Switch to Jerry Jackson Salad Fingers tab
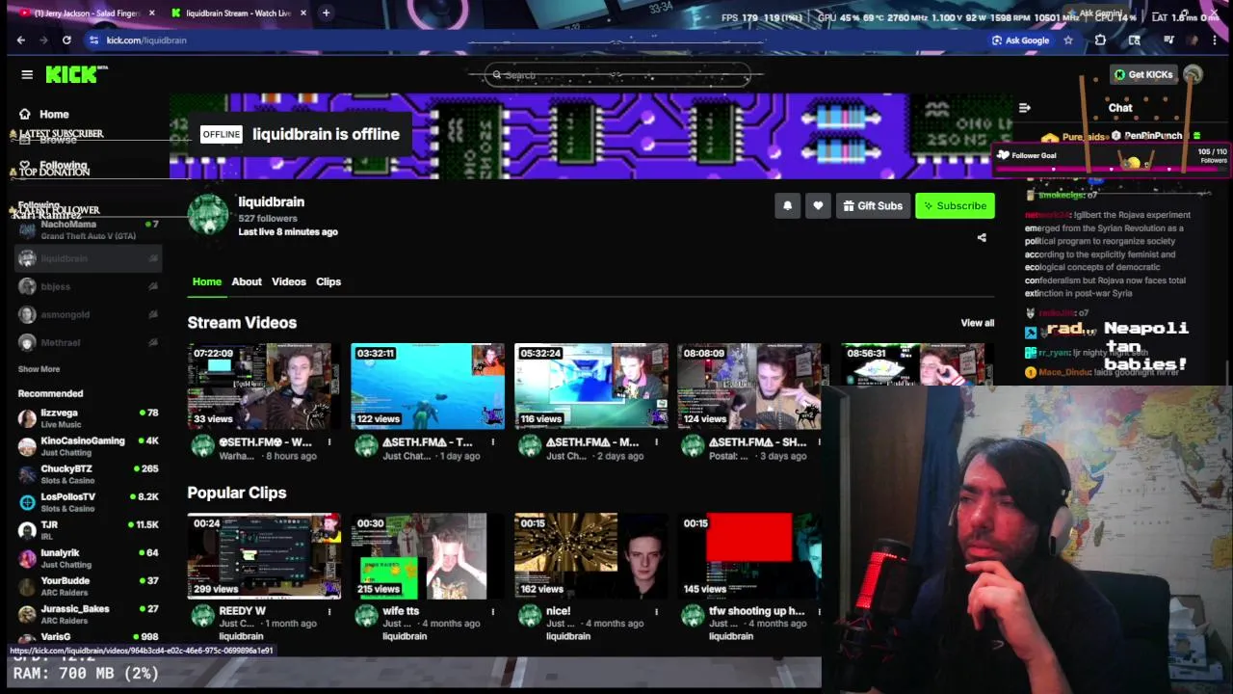Screen dimensions: 1233x694 tap(87, 13)
